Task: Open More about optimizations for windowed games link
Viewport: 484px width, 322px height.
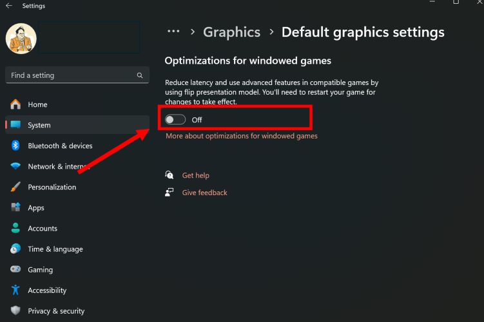Action: (x=242, y=136)
